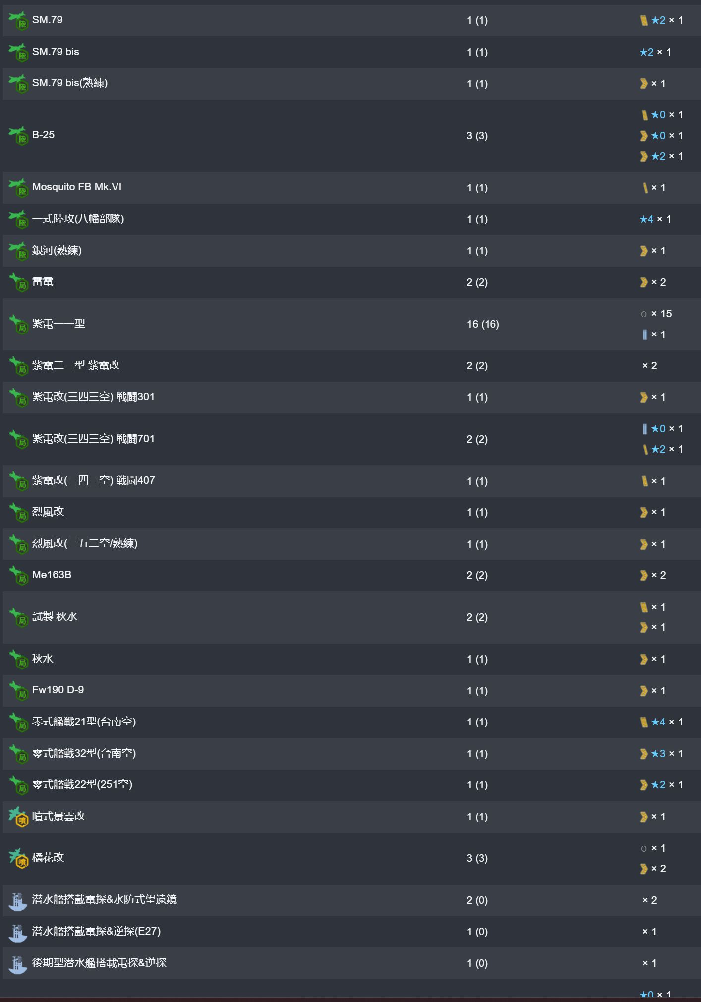This screenshot has height=1002, width=701.
Task: Click the submarine radar icon for 潜水艦搭載電探&逆探(E27)
Action: click(18, 932)
